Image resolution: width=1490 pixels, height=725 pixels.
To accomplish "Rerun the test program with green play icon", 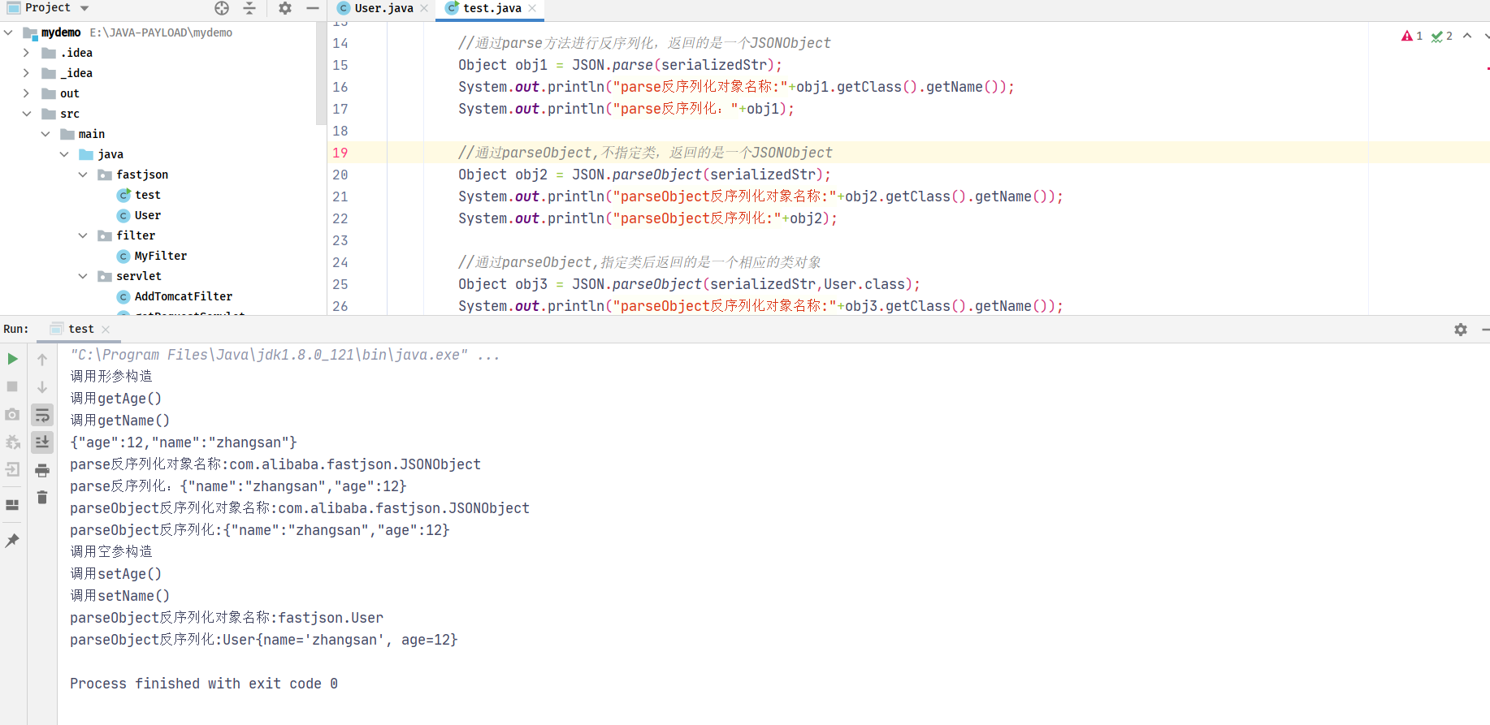I will pyautogui.click(x=12, y=359).
